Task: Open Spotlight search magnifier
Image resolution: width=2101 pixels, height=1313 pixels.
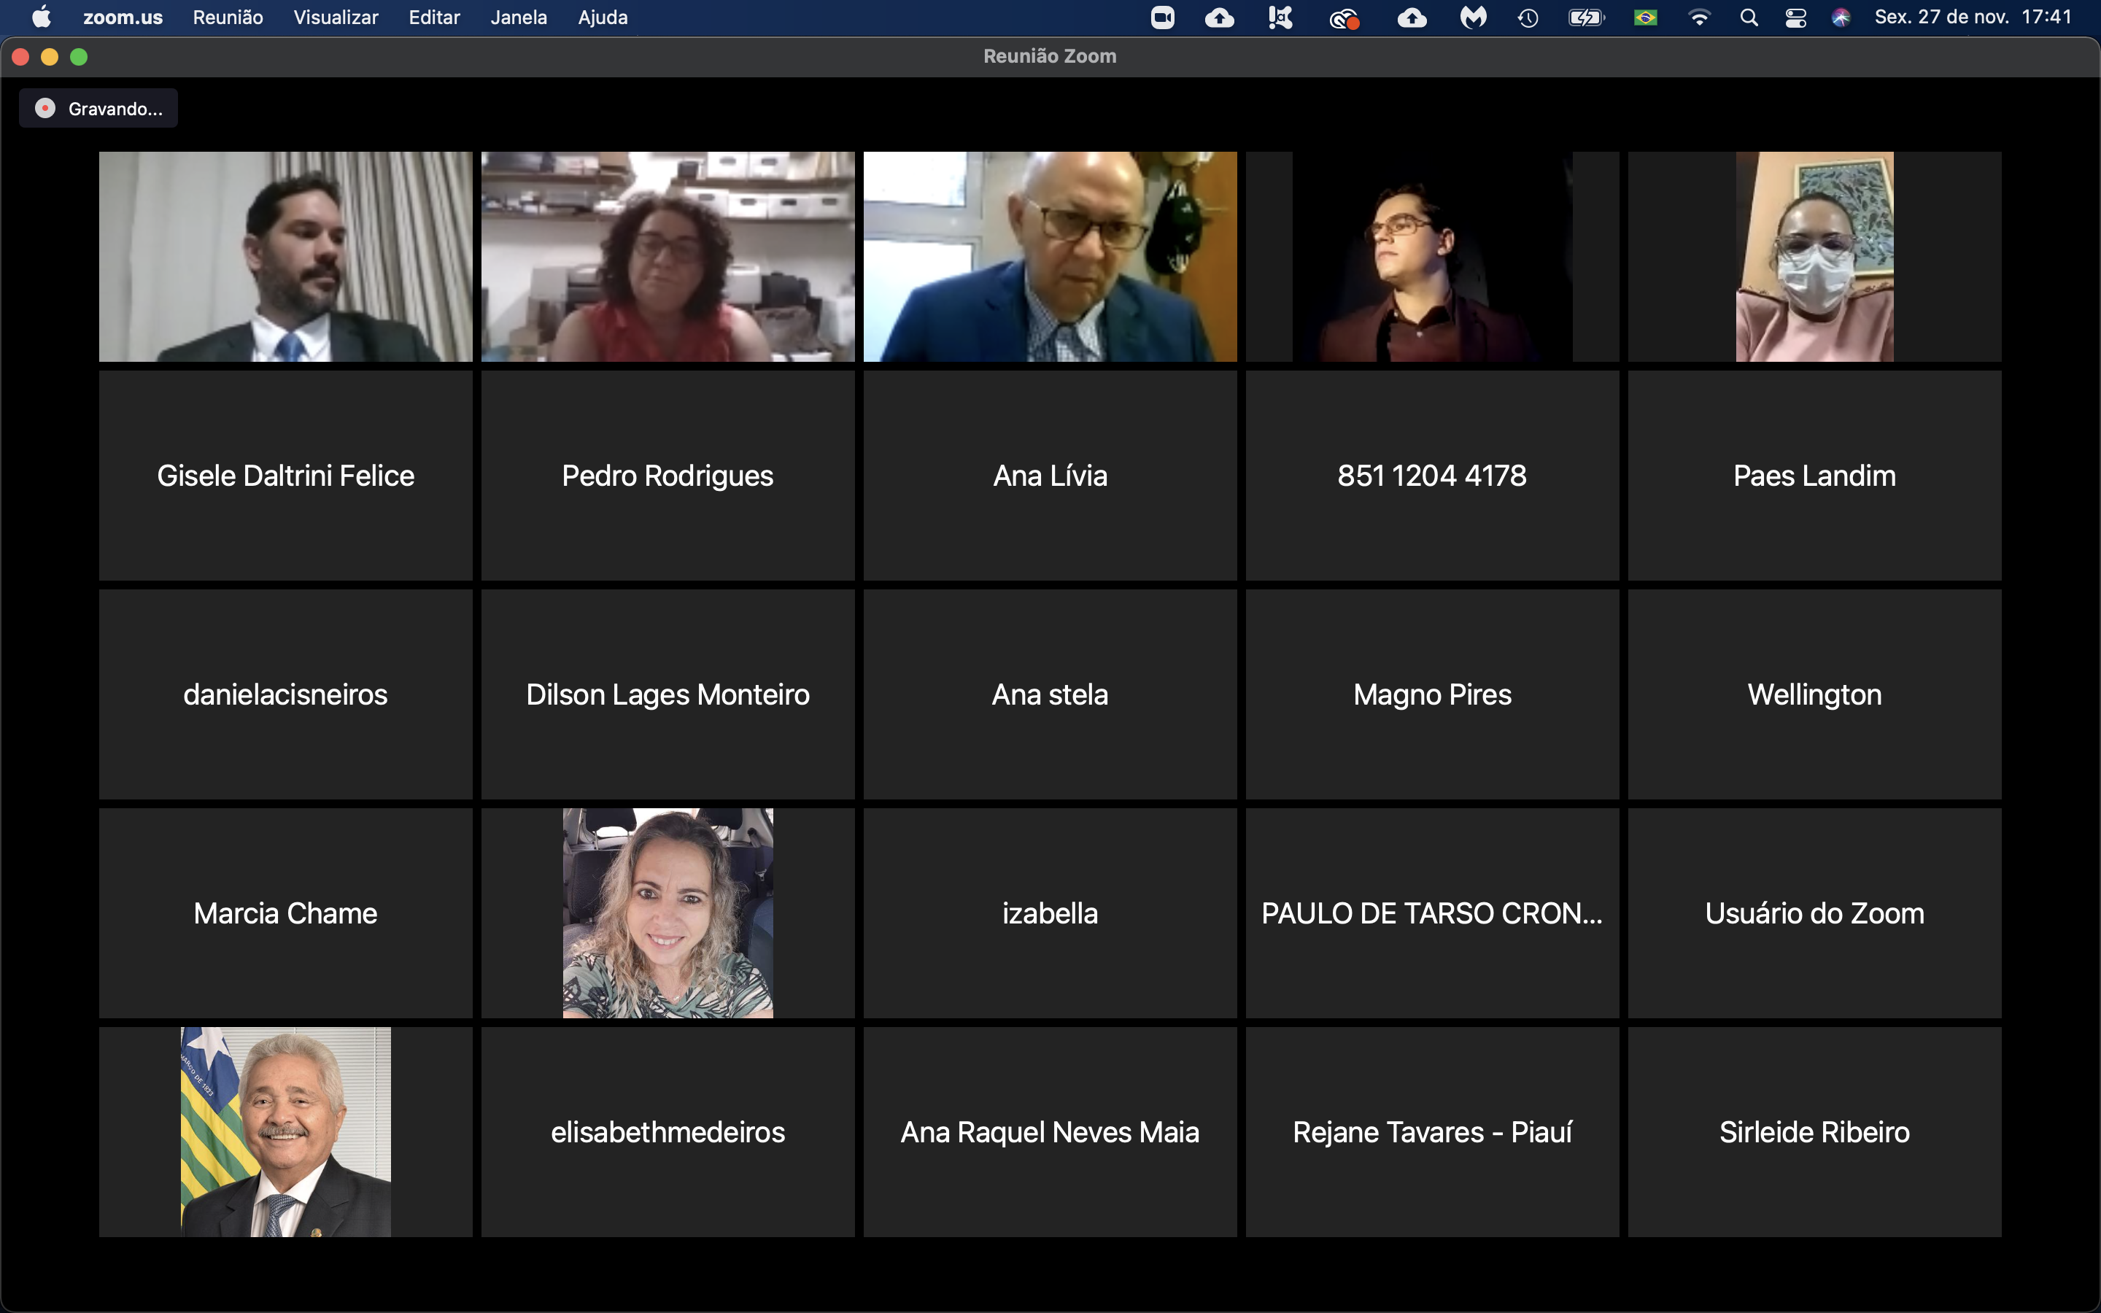Action: pyautogui.click(x=1749, y=18)
